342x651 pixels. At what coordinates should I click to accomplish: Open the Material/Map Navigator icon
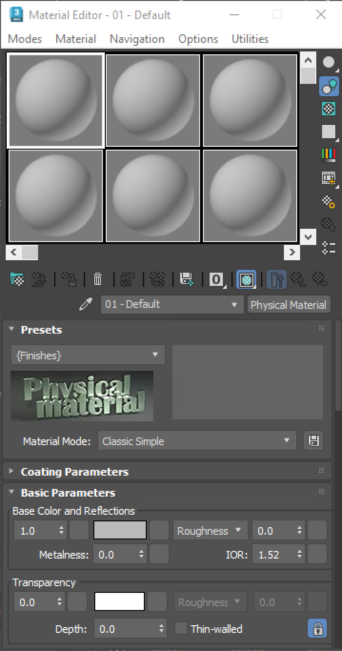pyautogui.click(x=329, y=247)
